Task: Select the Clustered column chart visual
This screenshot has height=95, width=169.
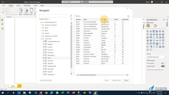Action: (157, 31)
